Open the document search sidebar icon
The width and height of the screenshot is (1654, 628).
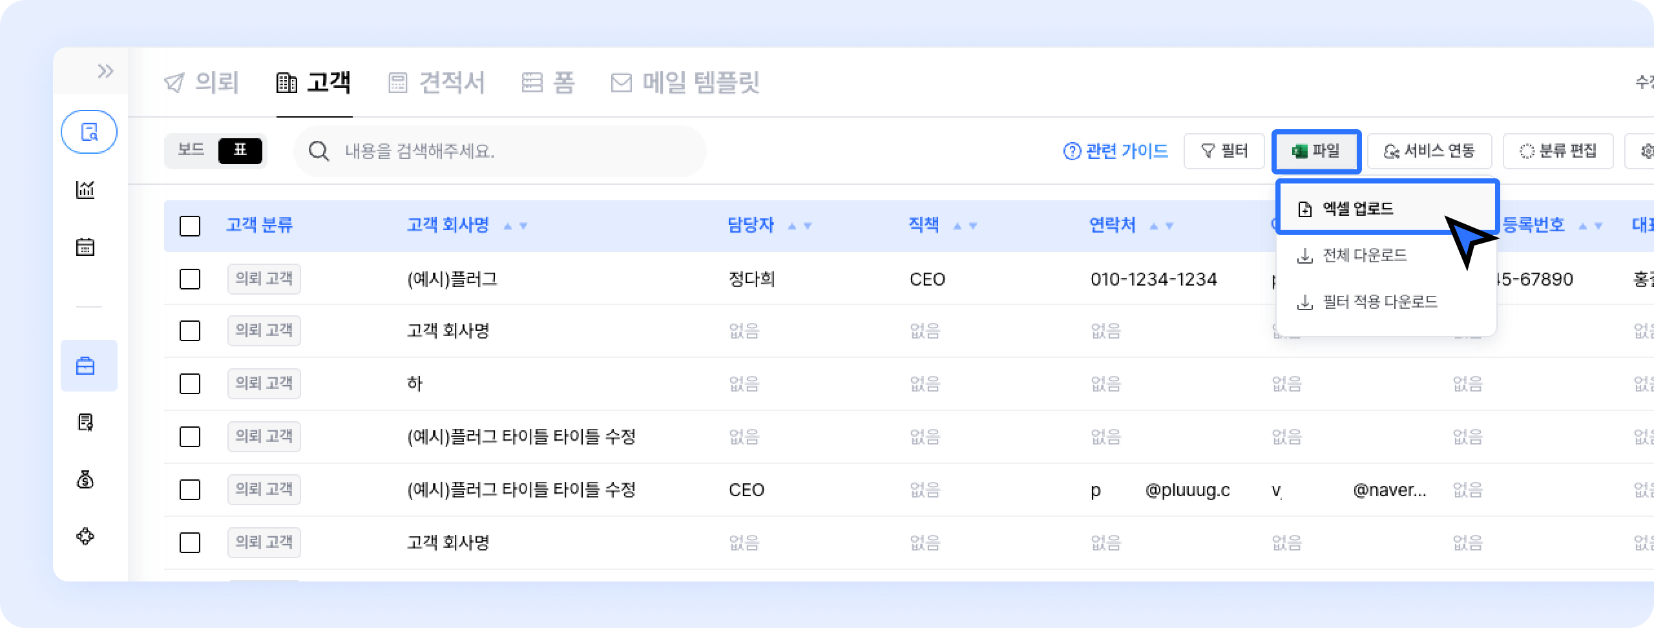89,132
